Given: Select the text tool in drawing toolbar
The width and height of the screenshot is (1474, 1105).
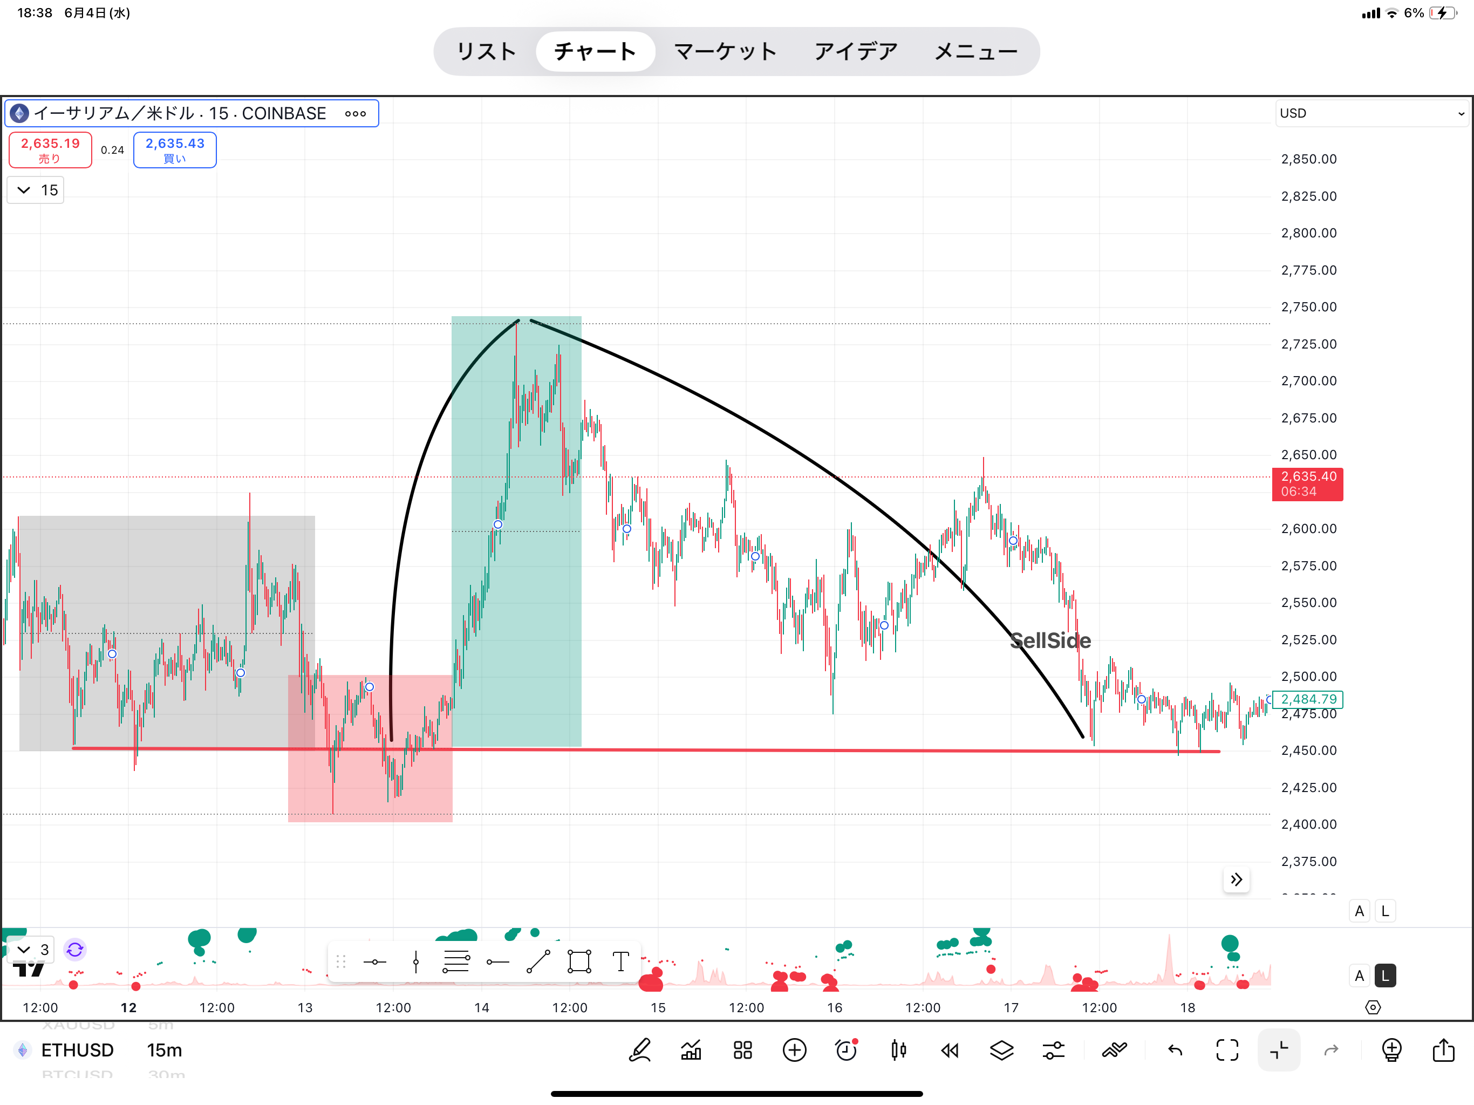Looking at the screenshot, I should 620,961.
